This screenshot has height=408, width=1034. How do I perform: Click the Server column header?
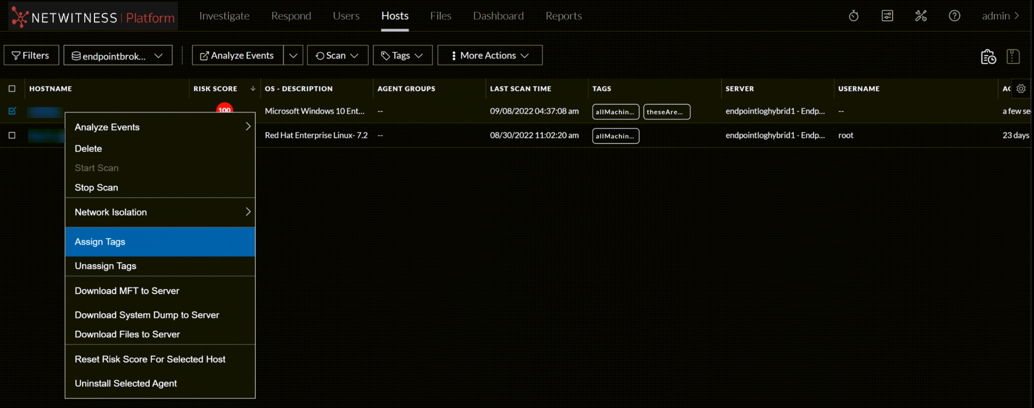coord(740,89)
